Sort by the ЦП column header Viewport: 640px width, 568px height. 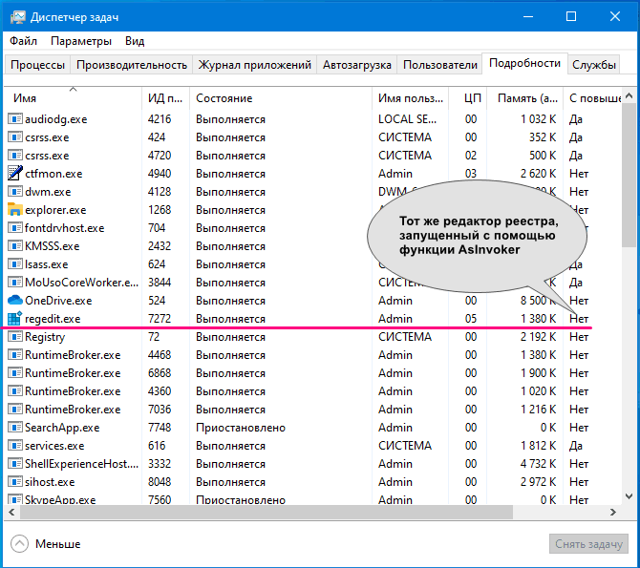468,98
